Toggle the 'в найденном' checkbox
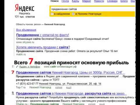 click(52, 14)
